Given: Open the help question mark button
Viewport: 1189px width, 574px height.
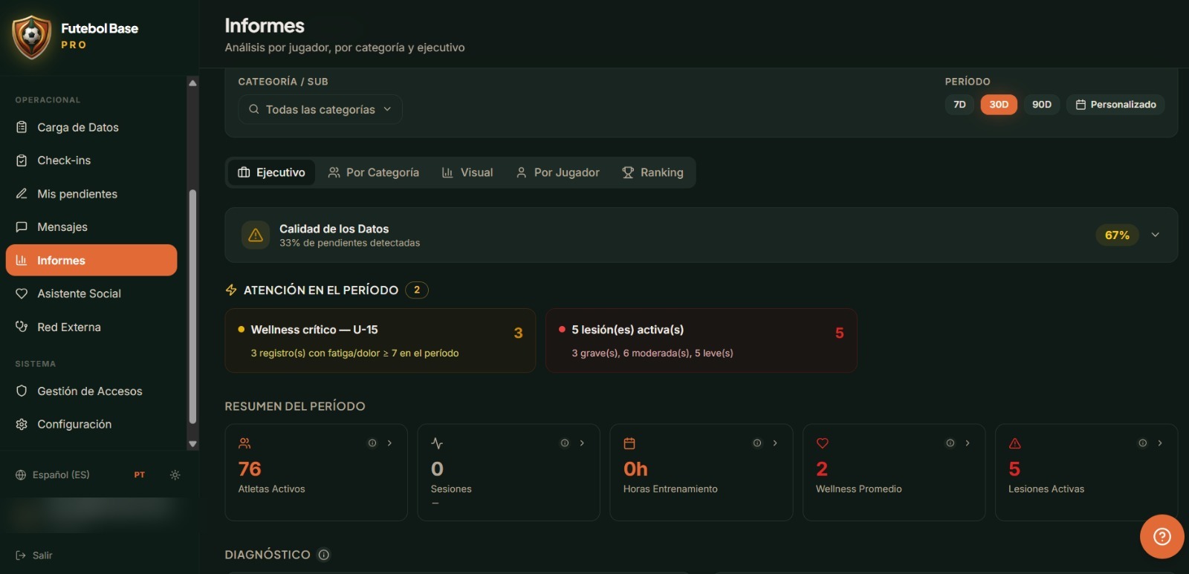Looking at the screenshot, I should (1162, 536).
